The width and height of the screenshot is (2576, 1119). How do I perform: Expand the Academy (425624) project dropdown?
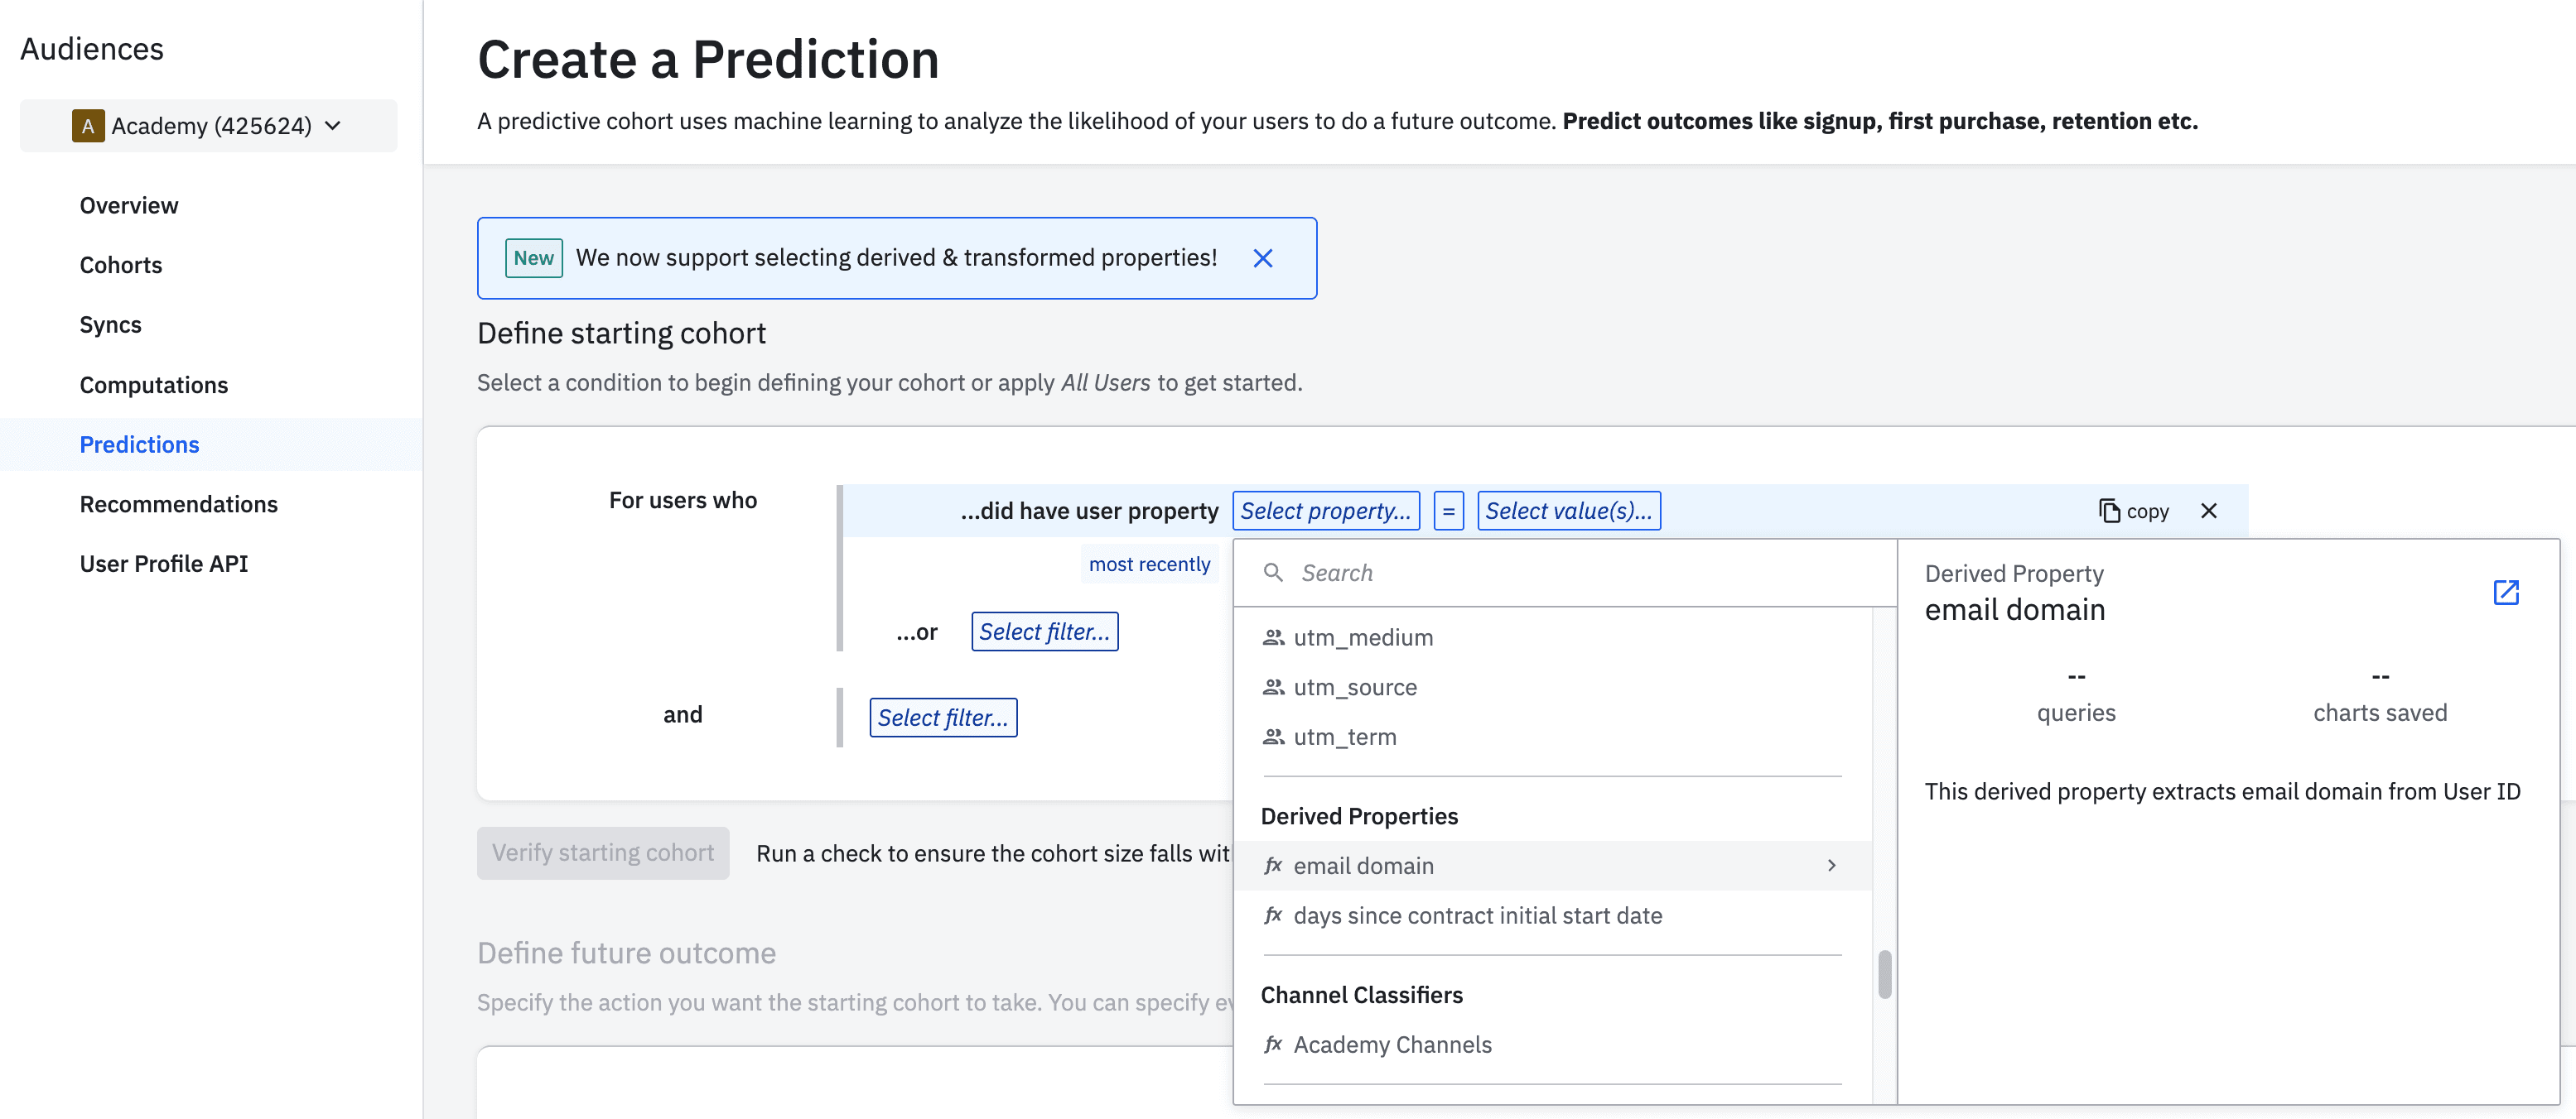[333, 126]
